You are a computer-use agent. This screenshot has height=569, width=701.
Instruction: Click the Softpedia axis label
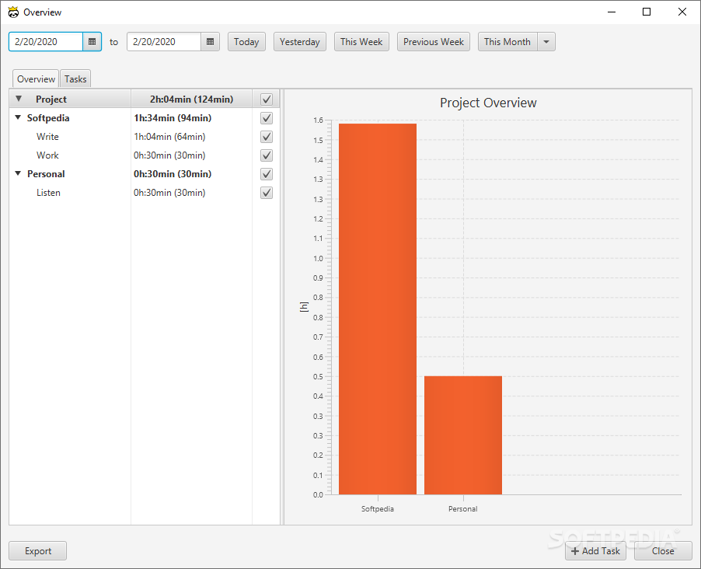378,509
